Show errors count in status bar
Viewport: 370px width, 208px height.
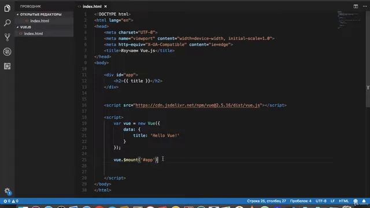tap(7, 201)
